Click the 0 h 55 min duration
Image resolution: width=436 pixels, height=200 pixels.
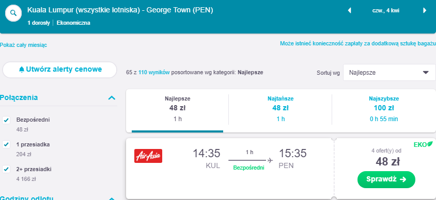click(384, 119)
